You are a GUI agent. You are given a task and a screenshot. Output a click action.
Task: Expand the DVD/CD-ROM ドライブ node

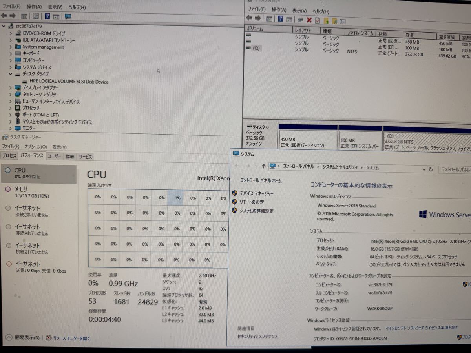pos(11,33)
